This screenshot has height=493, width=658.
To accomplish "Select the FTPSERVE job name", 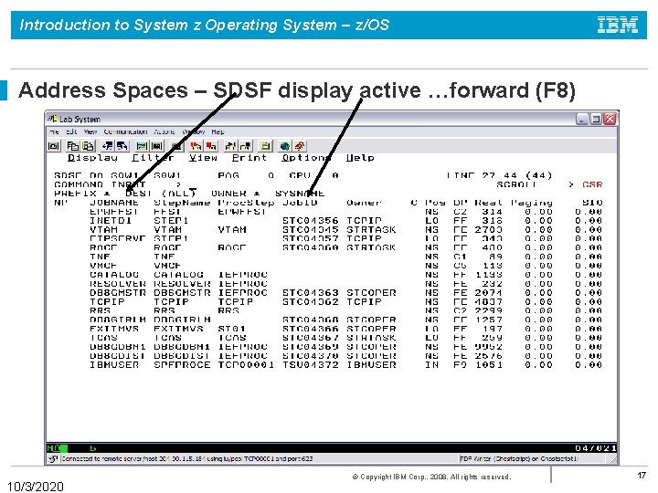I will (x=118, y=238).
